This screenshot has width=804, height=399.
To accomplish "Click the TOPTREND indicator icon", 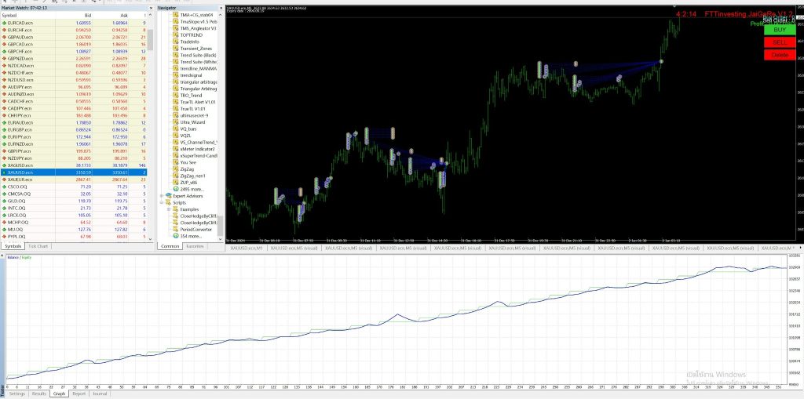I will pos(174,35).
